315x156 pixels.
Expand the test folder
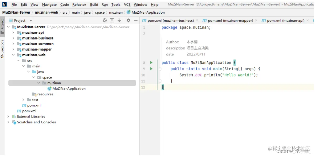tap(23, 100)
